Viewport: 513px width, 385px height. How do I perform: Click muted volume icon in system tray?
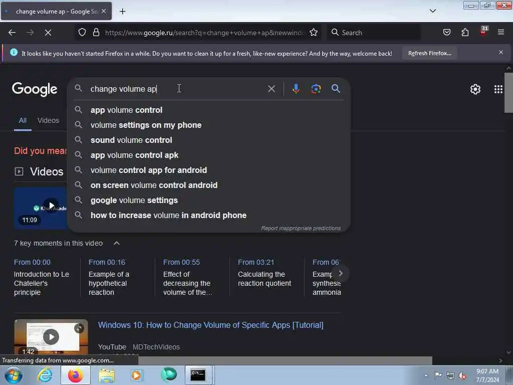point(462,375)
